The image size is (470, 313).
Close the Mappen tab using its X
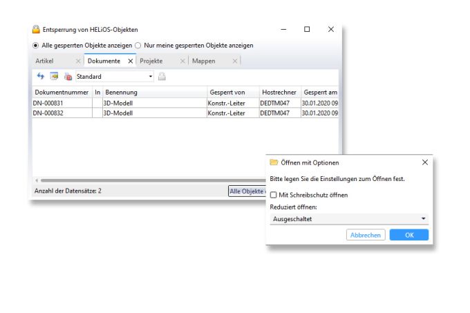235,61
